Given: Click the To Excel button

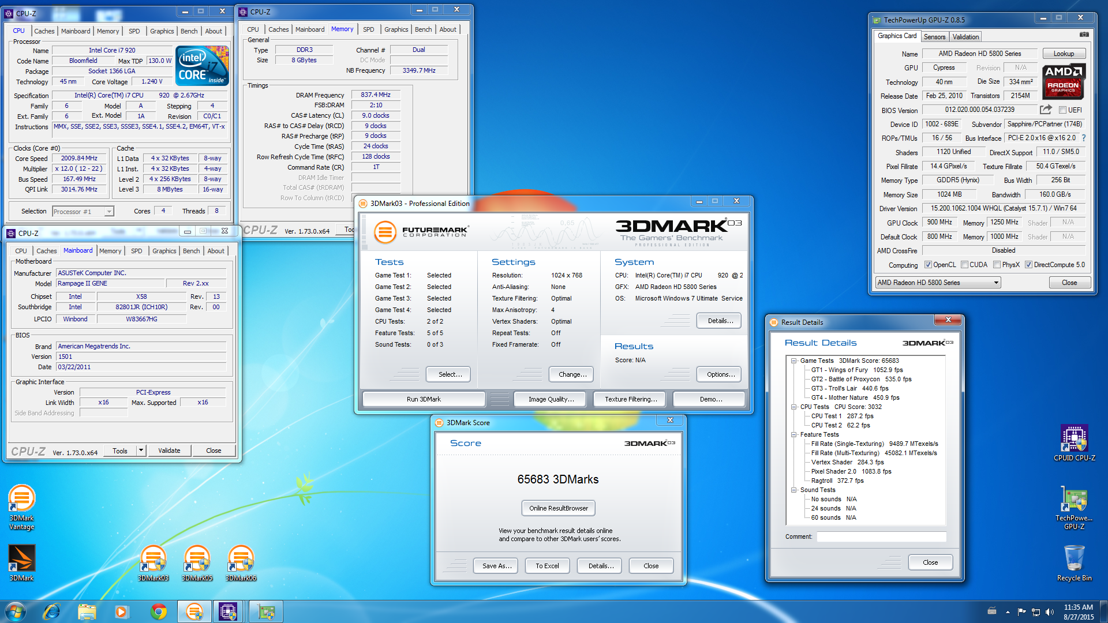Looking at the screenshot, I should tap(547, 566).
